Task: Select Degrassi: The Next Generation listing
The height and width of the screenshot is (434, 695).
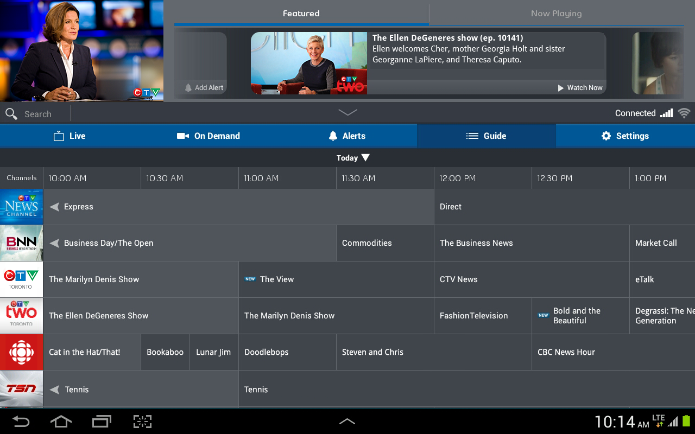Action: [662, 316]
